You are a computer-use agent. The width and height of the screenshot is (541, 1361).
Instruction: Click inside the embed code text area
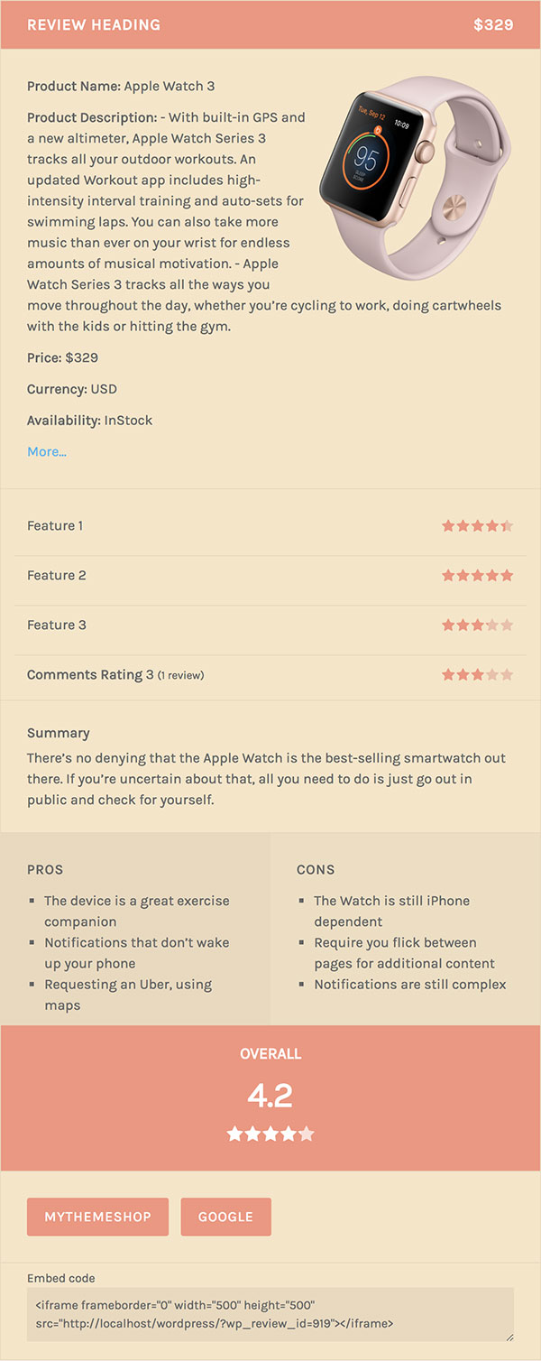click(270, 1314)
